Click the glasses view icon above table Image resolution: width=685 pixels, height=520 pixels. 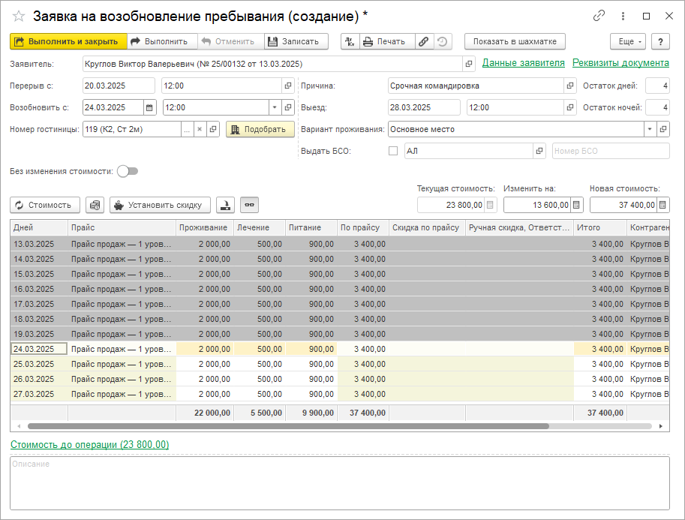point(249,205)
